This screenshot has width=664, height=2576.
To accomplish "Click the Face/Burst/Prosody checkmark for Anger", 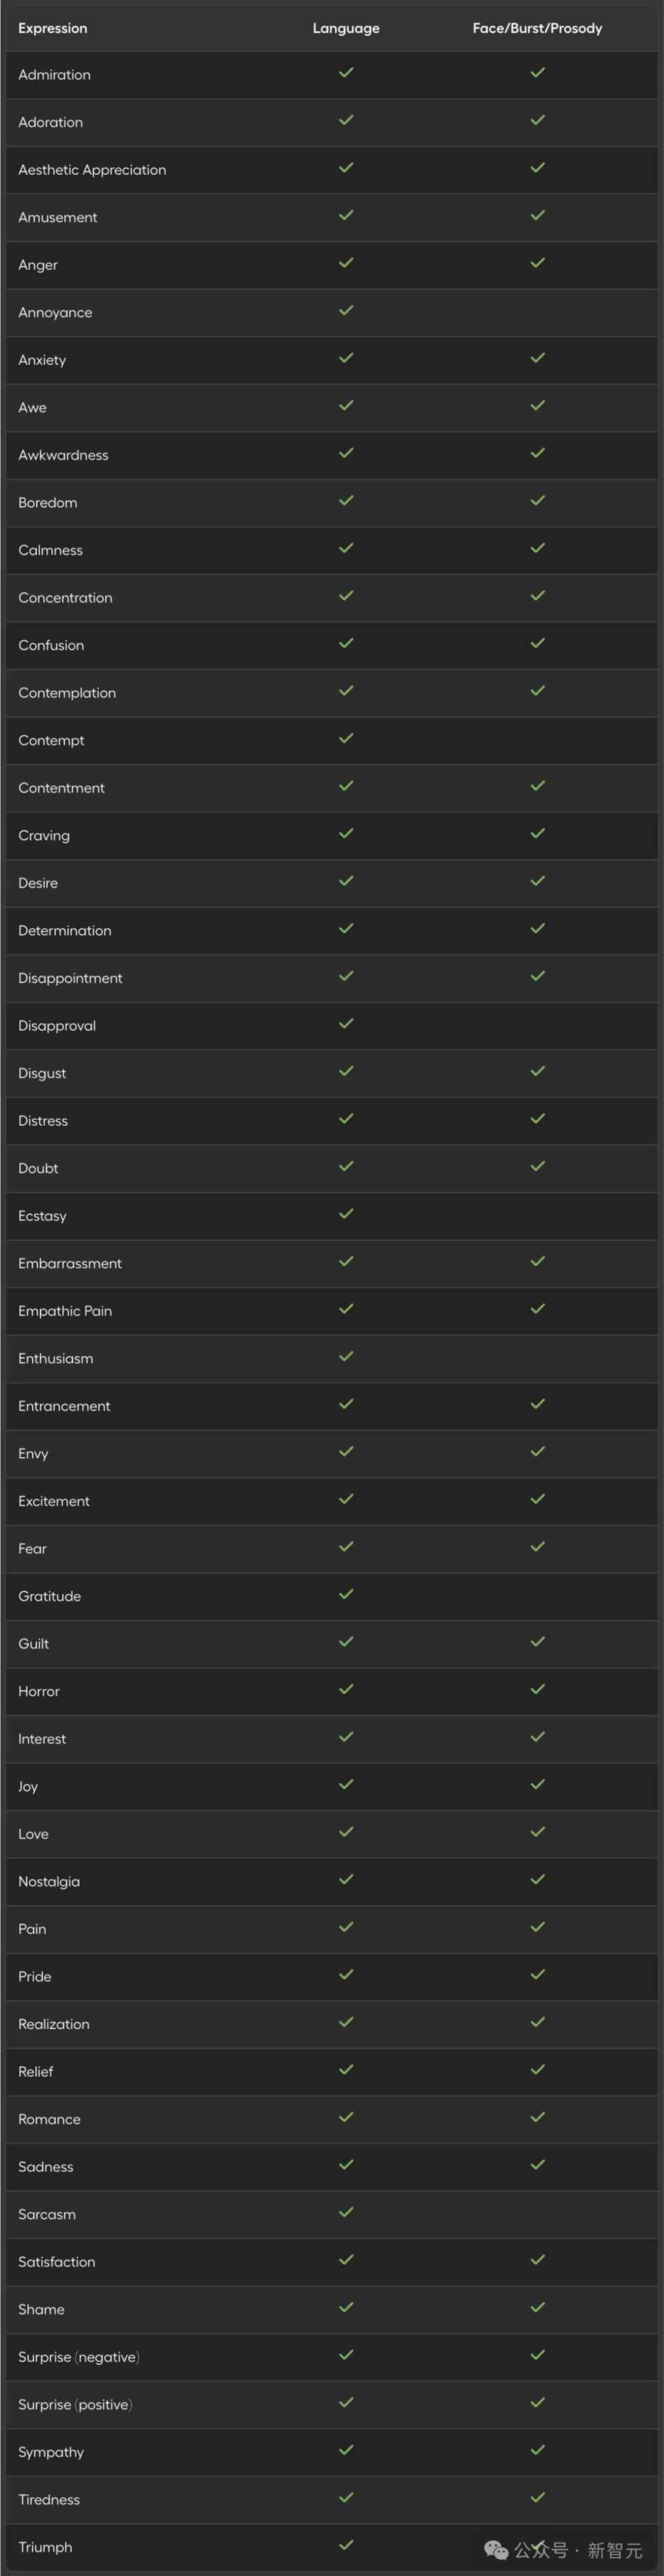I will point(537,263).
